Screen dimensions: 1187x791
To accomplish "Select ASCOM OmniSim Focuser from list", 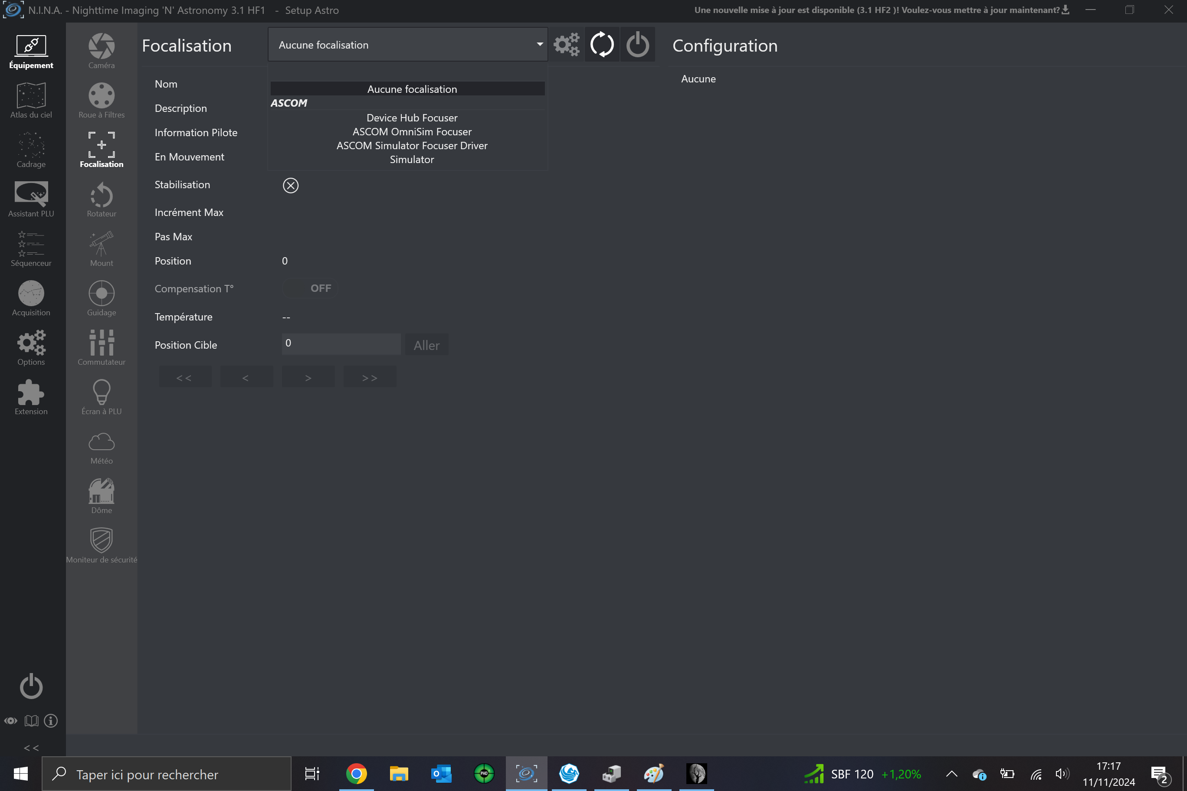I will (412, 132).
